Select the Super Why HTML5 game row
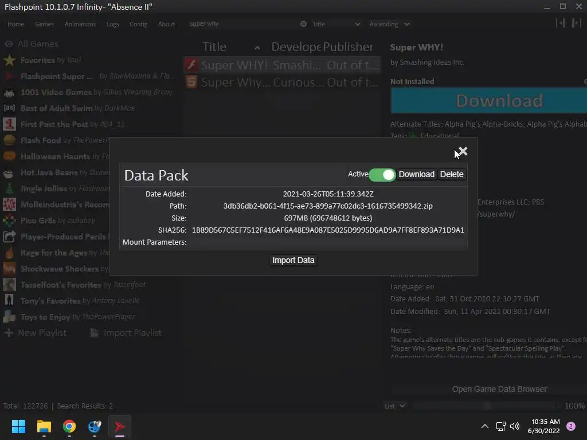 [282, 82]
